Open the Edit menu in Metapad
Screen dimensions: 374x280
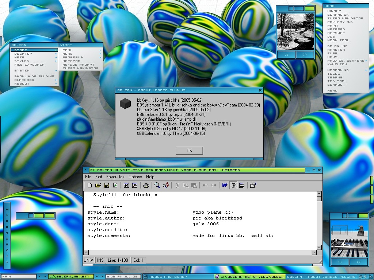pos(99,177)
